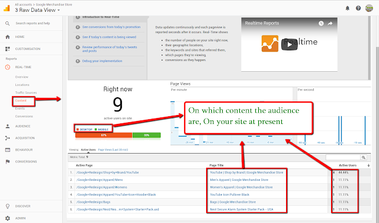Expand the AUDIENCE section
This screenshot has height=223, width=379.
[23, 126]
